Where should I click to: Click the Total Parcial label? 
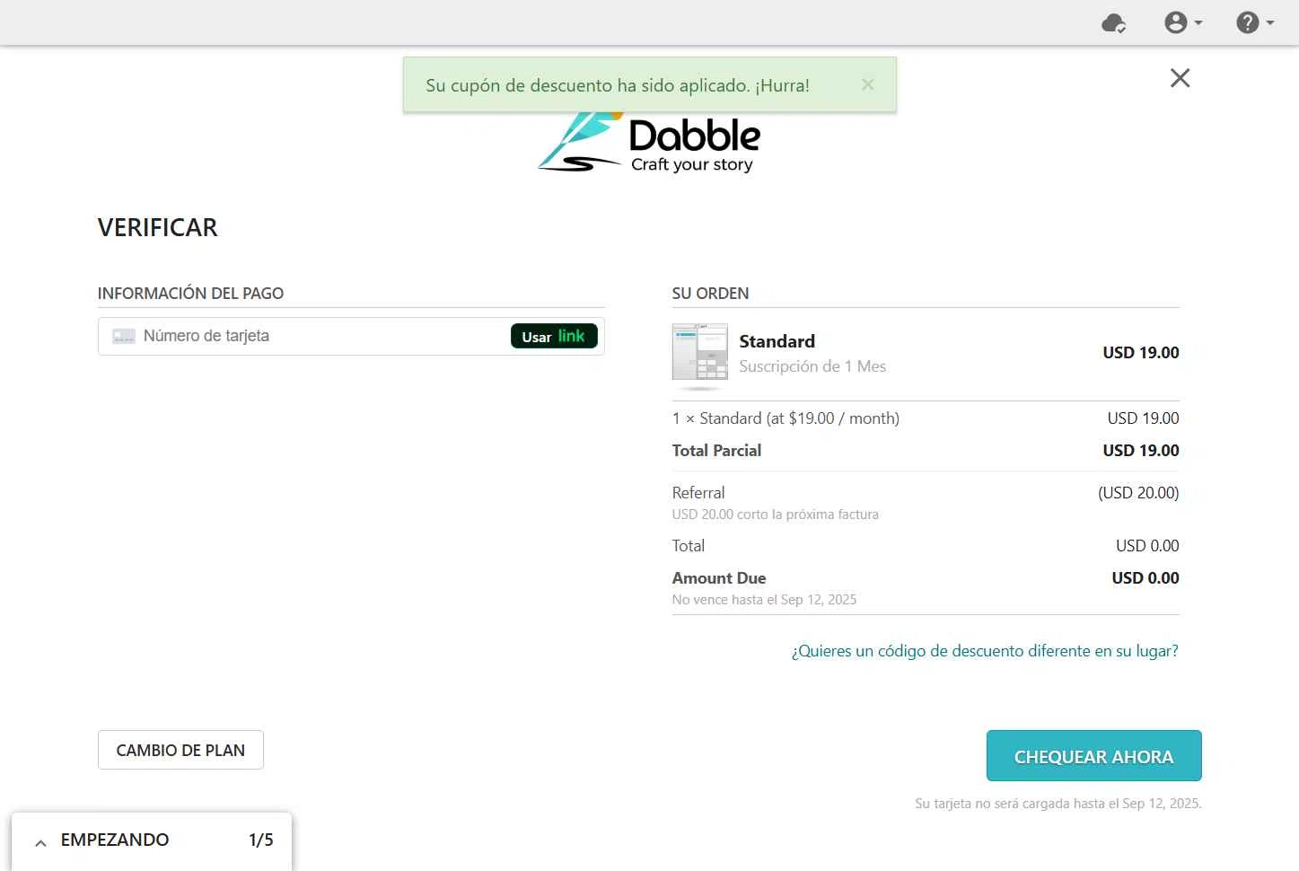click(716, 451)
